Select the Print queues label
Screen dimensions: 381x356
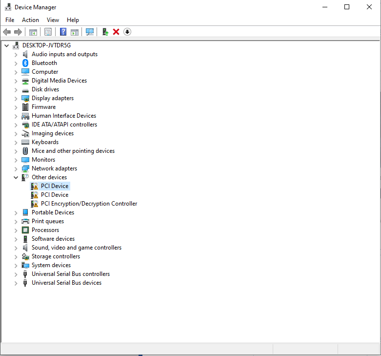coord(48,221)
